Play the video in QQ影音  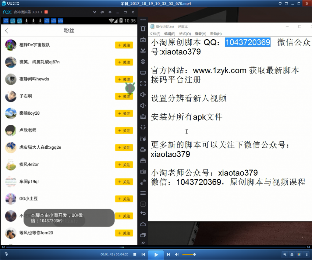[x=156, y=255]
